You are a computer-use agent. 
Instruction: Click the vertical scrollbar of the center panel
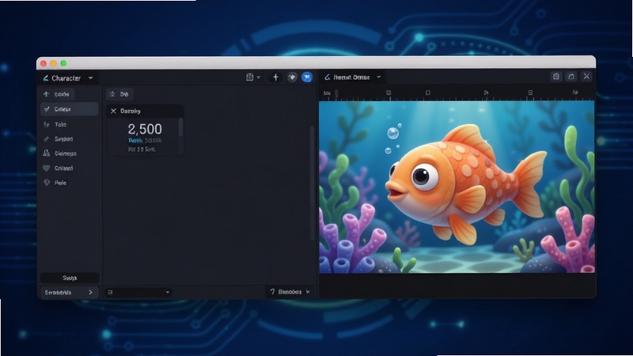click(x=312, y=184)
